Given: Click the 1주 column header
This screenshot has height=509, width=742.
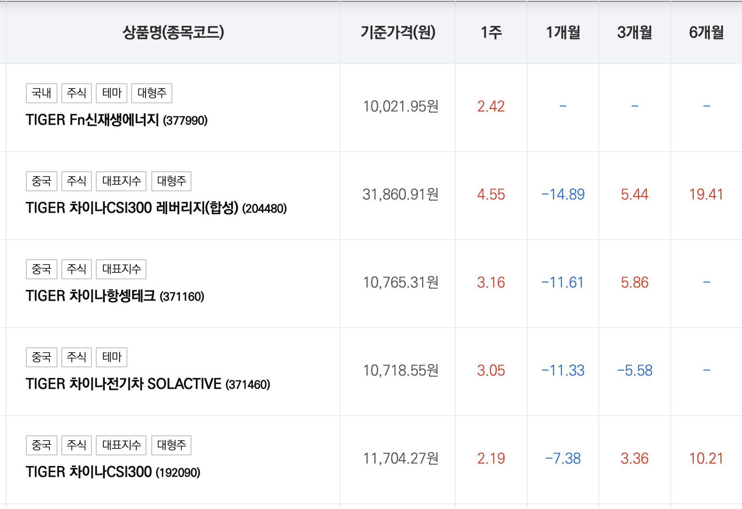Looking at the screenshot, I should 491,33.
